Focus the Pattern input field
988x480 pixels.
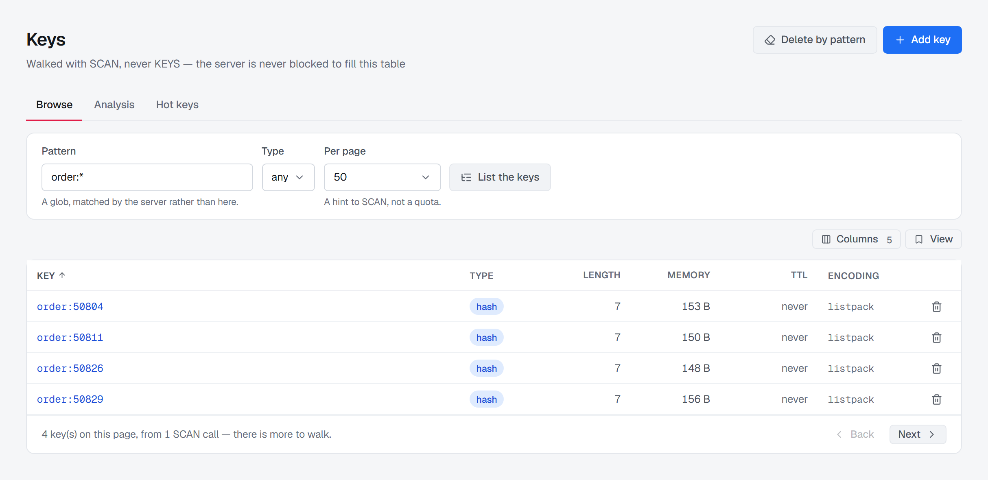coord(147,177)
